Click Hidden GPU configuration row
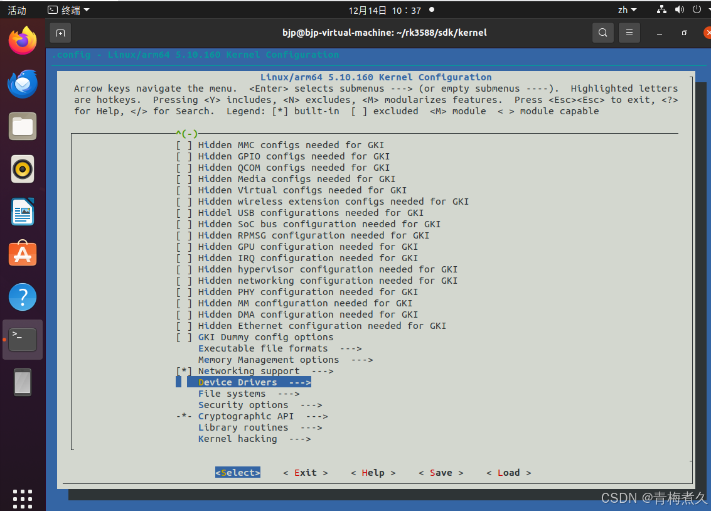The image size is (711, 511). click(x=297, y=247)
